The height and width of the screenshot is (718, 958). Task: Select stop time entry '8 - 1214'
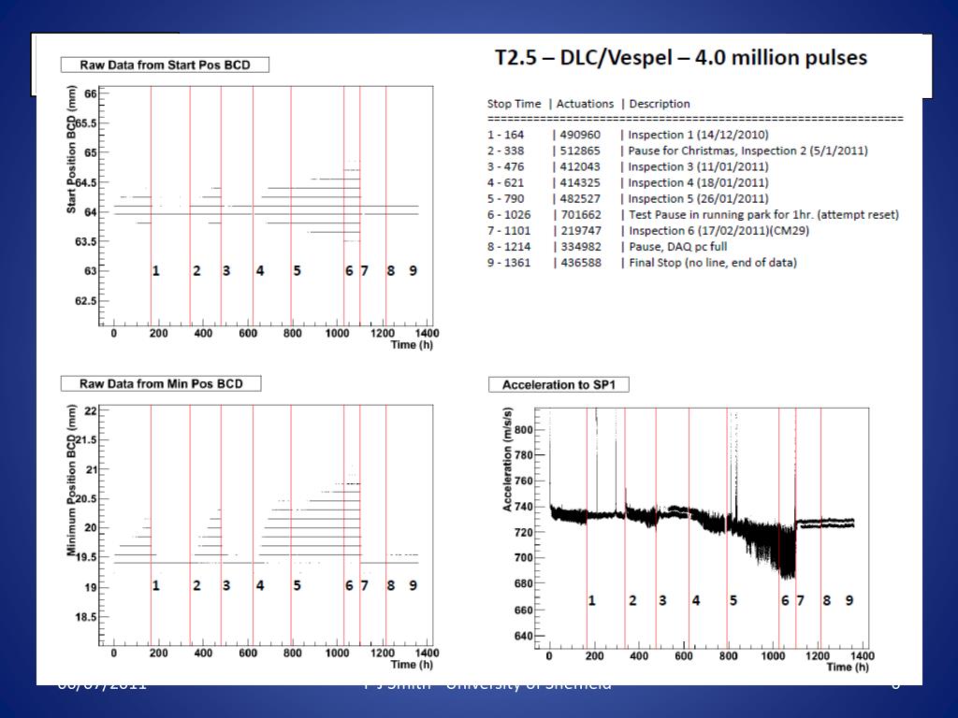pos(509,247)
